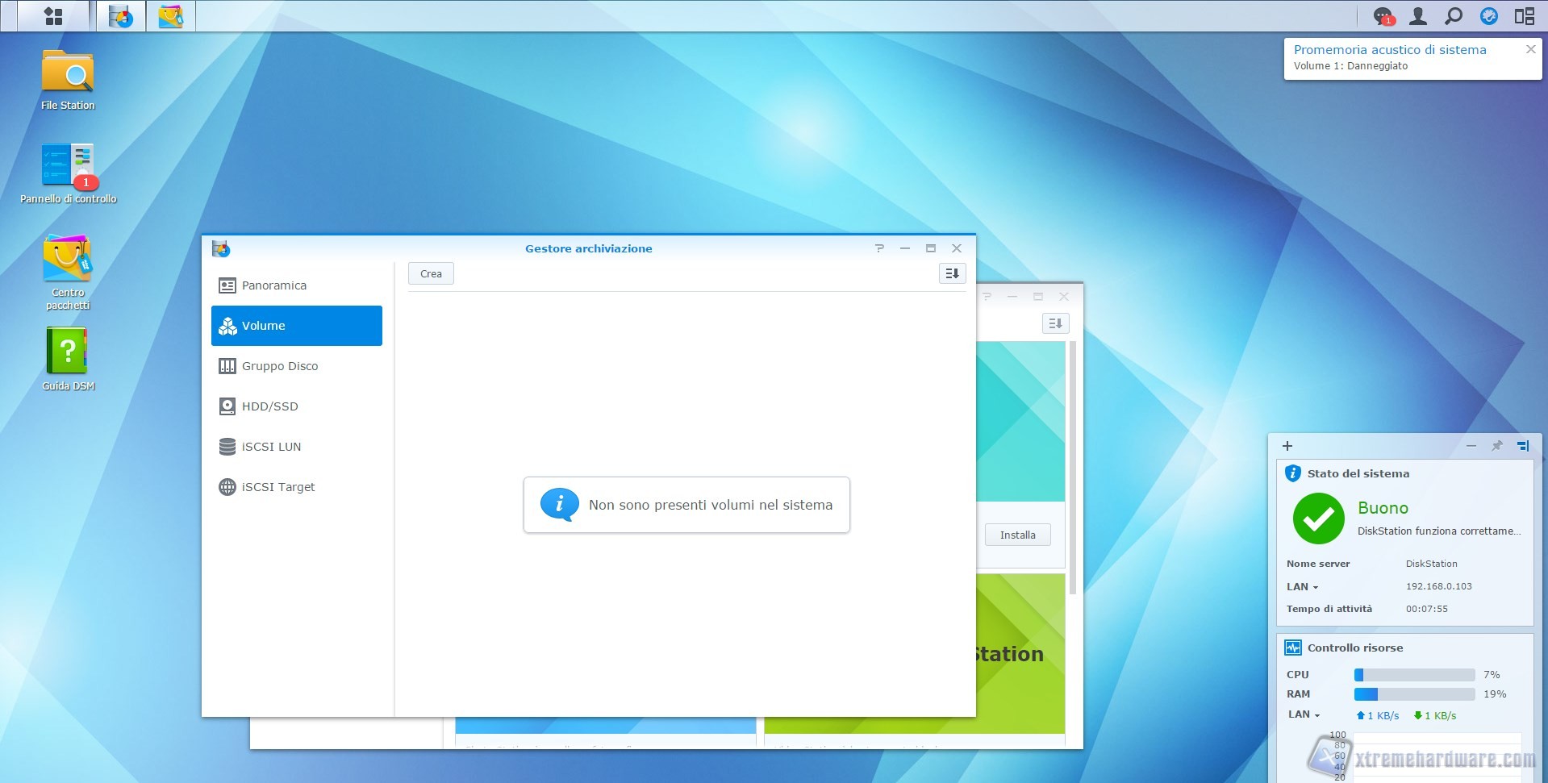Screen dimensions: 1548x783
Task: Open the sort options button in Gestore archiviazione
Action: coord(952,273)
